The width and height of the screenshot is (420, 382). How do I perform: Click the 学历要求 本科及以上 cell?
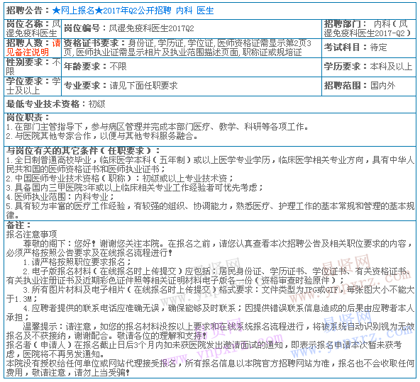369,67
